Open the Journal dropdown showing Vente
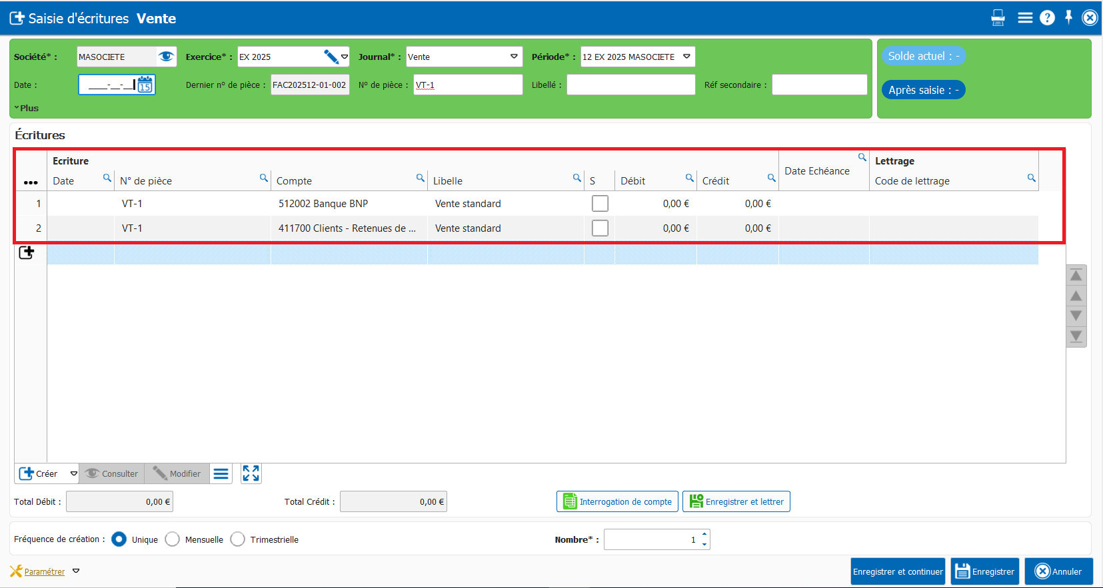Viewport: 1103px width, 588px height. 514,57
